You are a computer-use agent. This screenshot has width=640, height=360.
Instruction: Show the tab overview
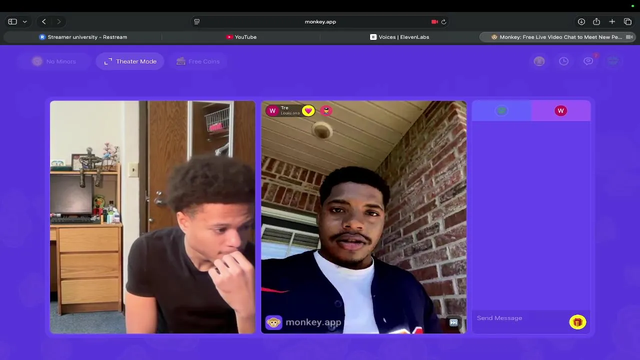pyautogui.click(x=628, y=21)
